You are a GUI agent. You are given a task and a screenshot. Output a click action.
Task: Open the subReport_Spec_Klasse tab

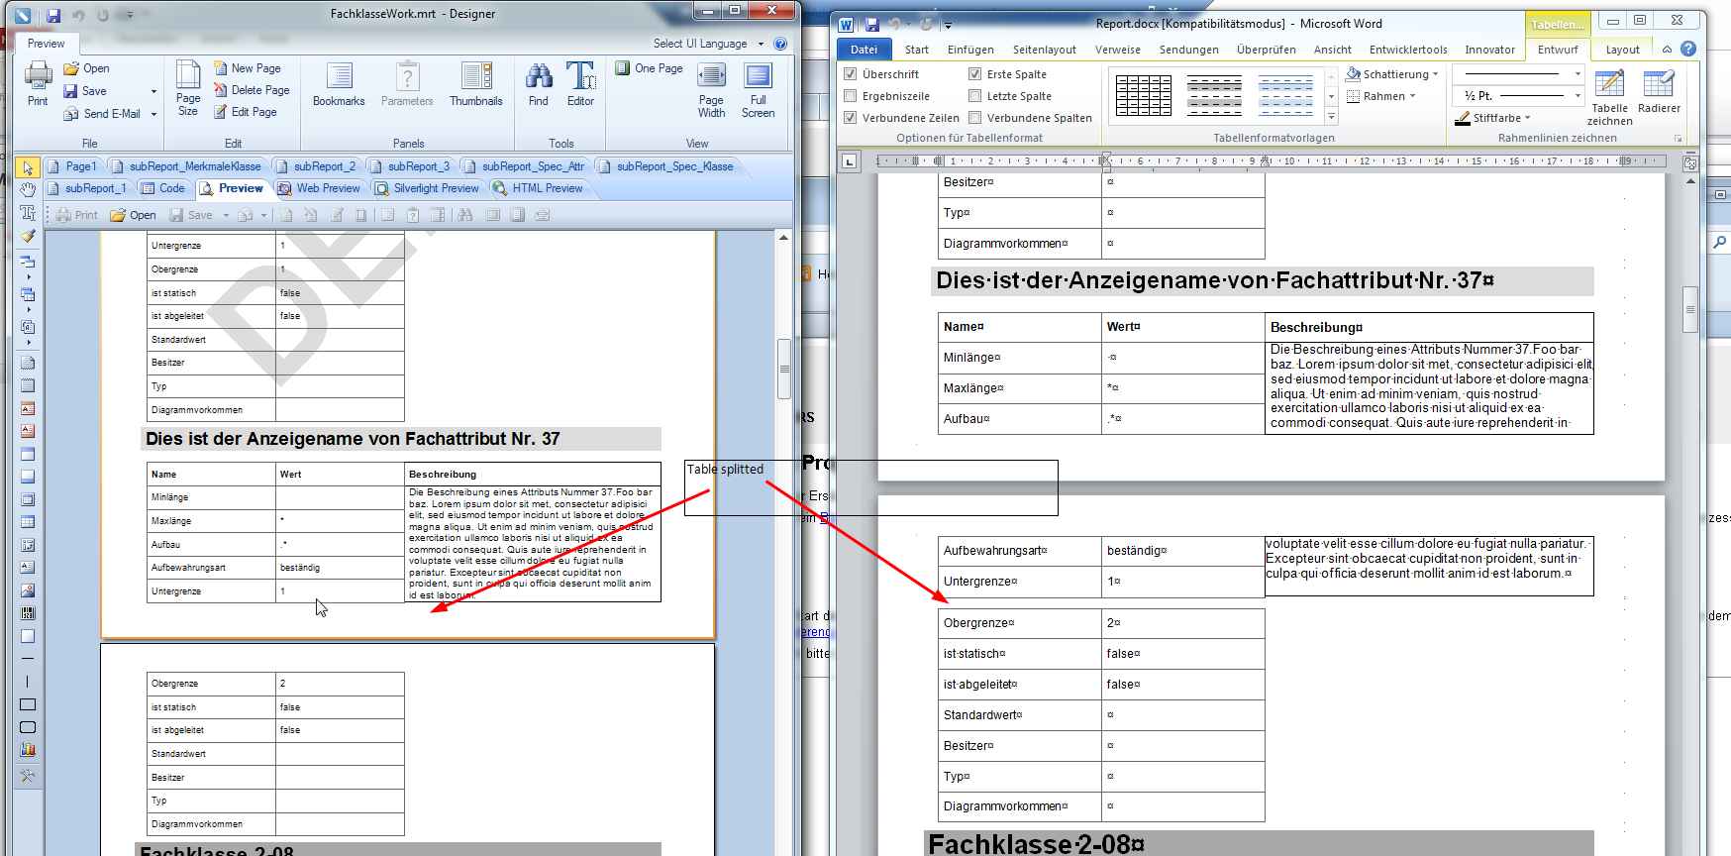click(666, 166)
